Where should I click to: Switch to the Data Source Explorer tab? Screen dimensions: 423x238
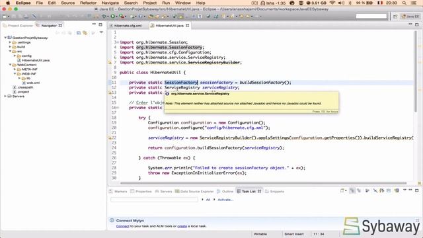coord(194,191)
